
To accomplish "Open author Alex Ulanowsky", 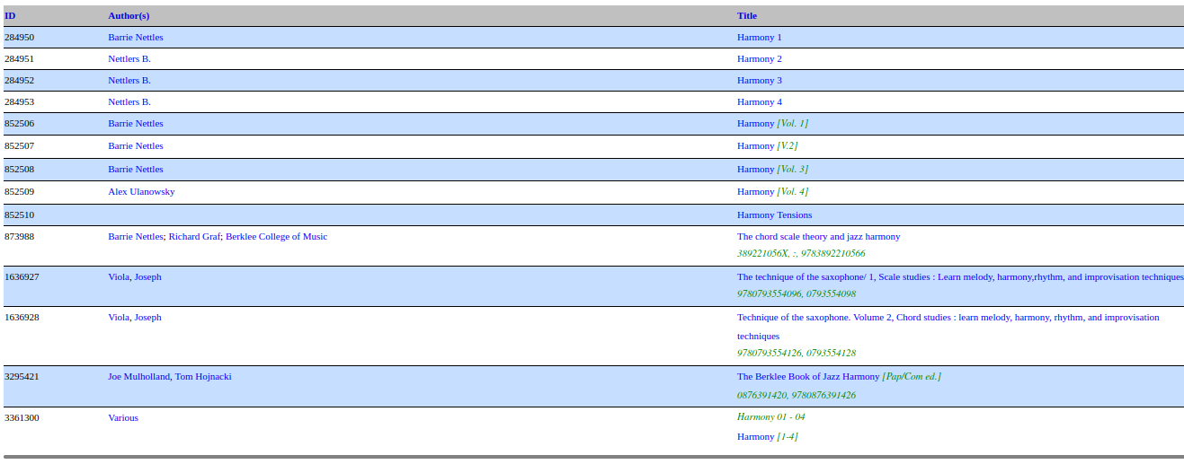I will click(x=141, y=191).
